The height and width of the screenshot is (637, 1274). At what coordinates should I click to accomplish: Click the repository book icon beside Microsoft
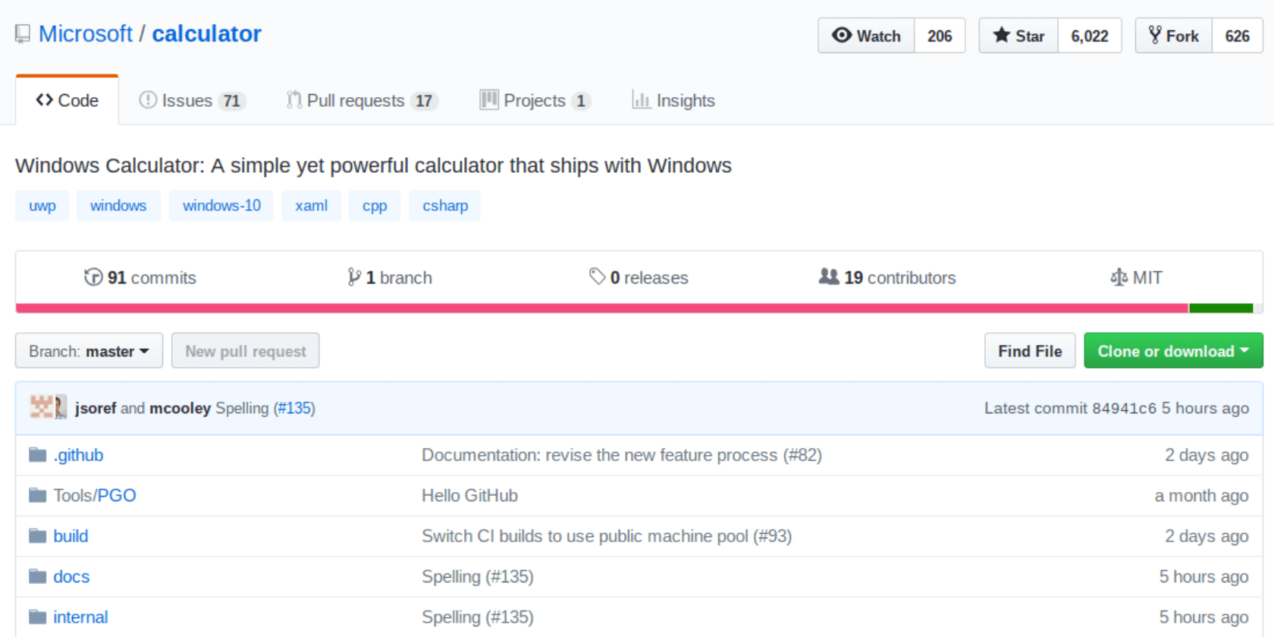23,34
